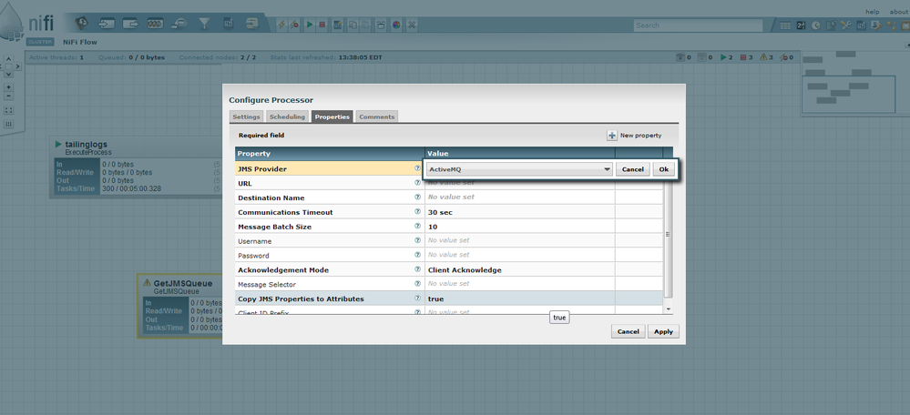Click Ok next to JMS Provider dropdown
910x415 pixels.
(664, 169)
